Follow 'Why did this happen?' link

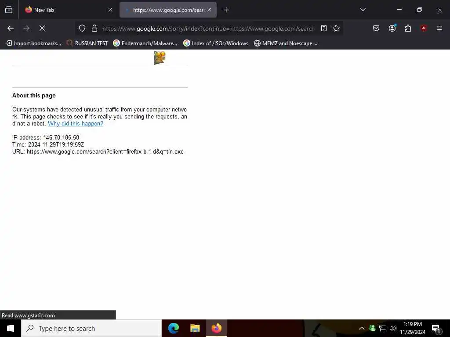click(x=76, y=123)
